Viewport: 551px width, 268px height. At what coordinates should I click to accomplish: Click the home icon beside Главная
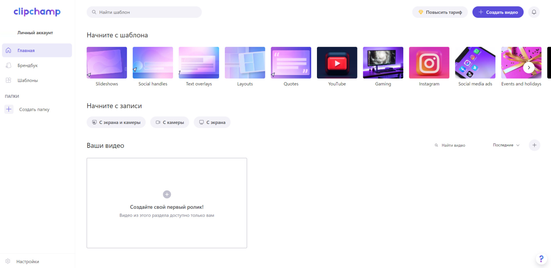pyautogui.click(x=8, y=50)
